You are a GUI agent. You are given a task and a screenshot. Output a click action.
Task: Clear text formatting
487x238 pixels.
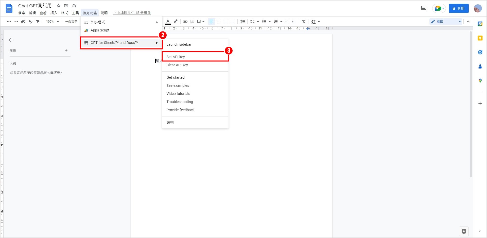pos(304,22)
